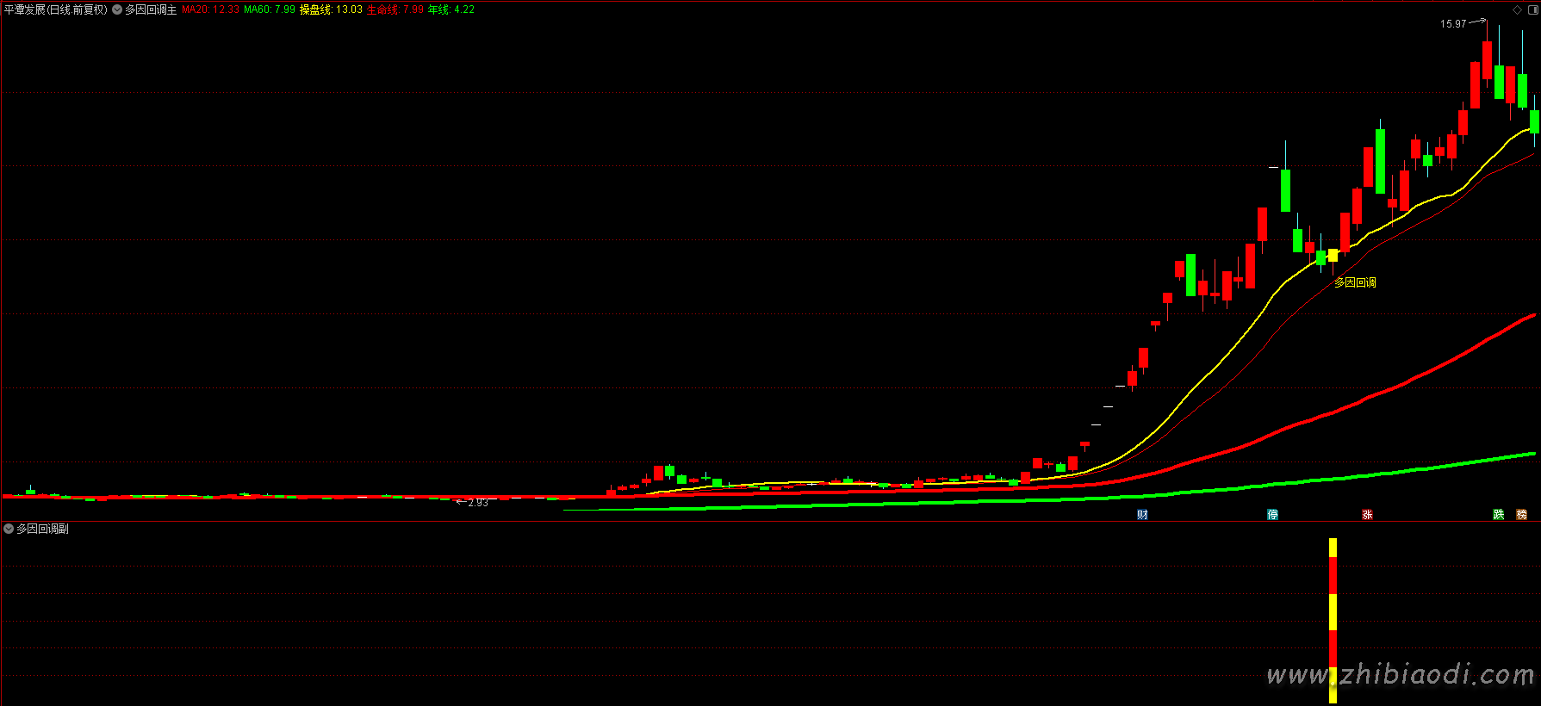Click the green 跌 marker icon
This screenshot has height=706, width=1541.
(x=1499, y=515)
